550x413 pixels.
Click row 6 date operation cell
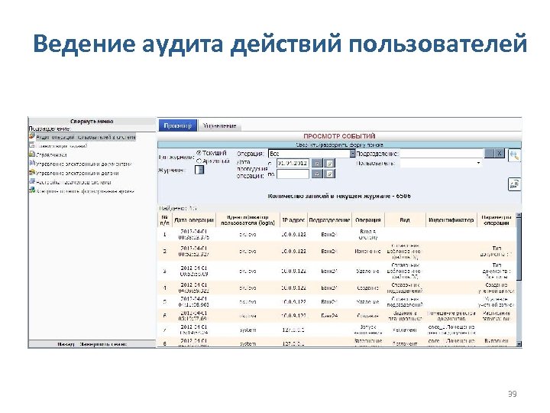(194, 316)
